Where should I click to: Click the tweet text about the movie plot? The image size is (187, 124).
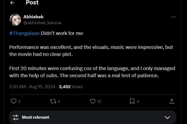91,51
